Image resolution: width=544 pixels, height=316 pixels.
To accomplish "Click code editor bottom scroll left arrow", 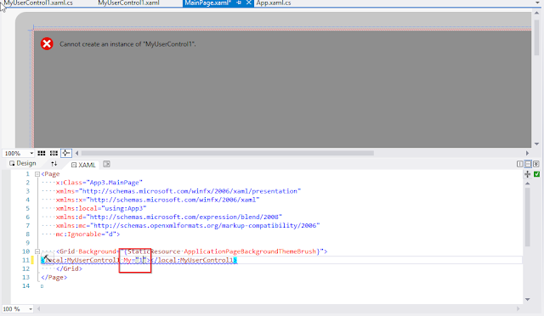I will 39,308.
